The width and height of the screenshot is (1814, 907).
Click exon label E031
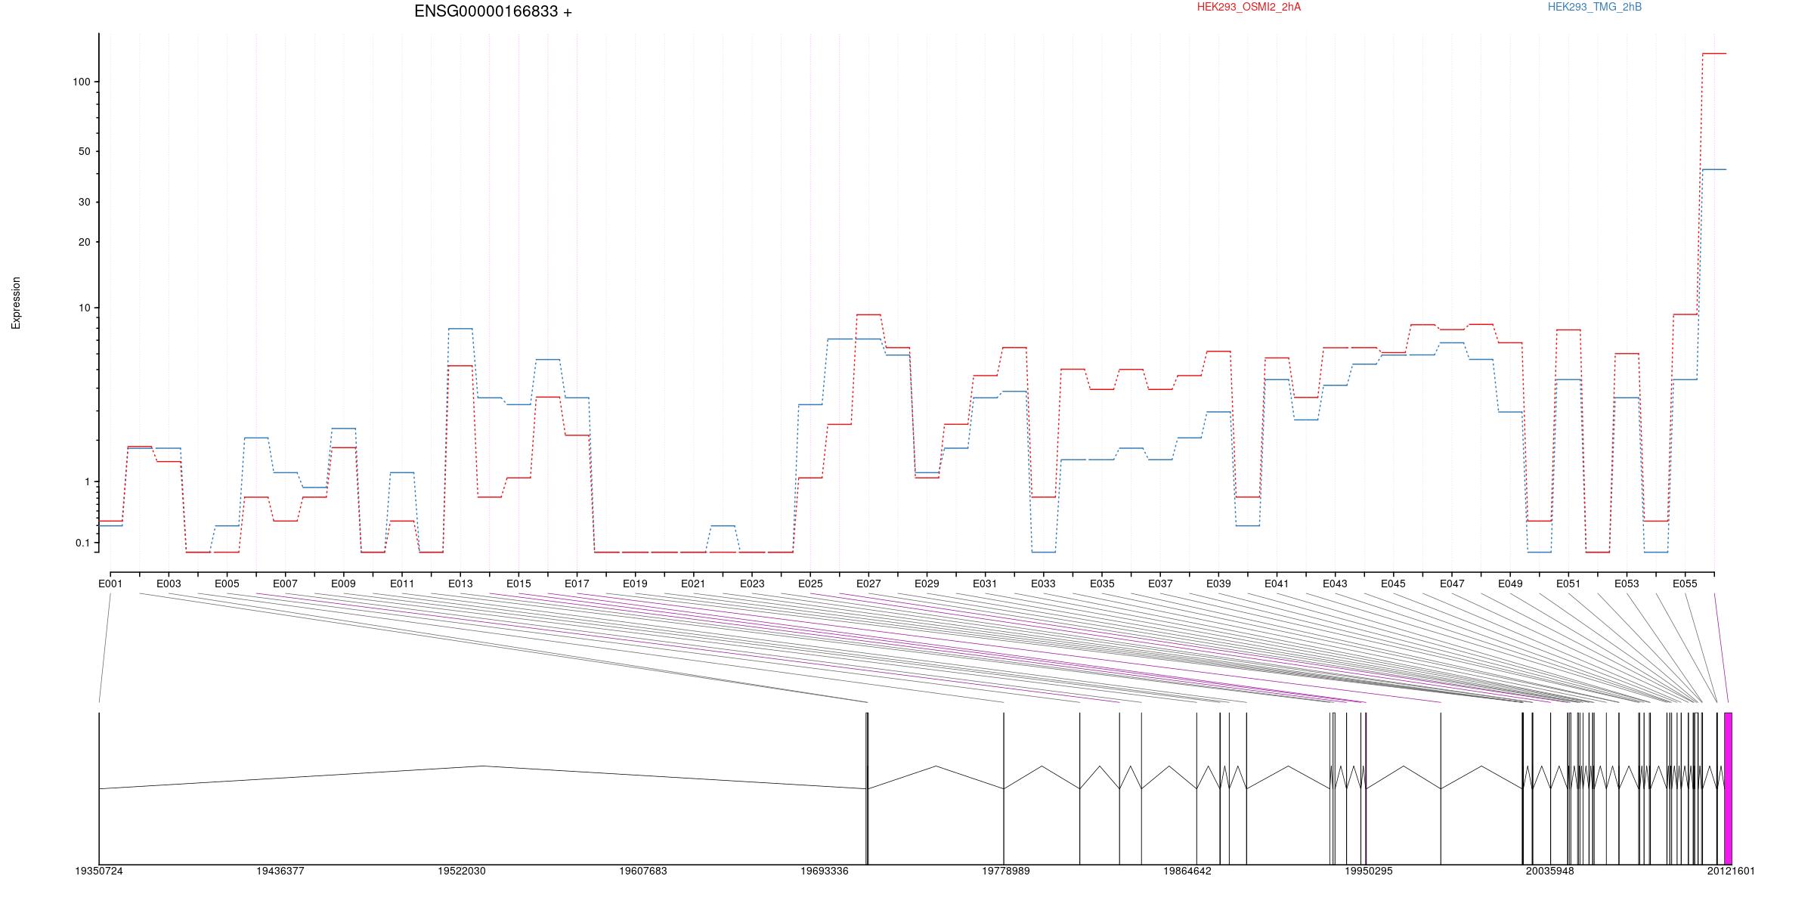985,584
